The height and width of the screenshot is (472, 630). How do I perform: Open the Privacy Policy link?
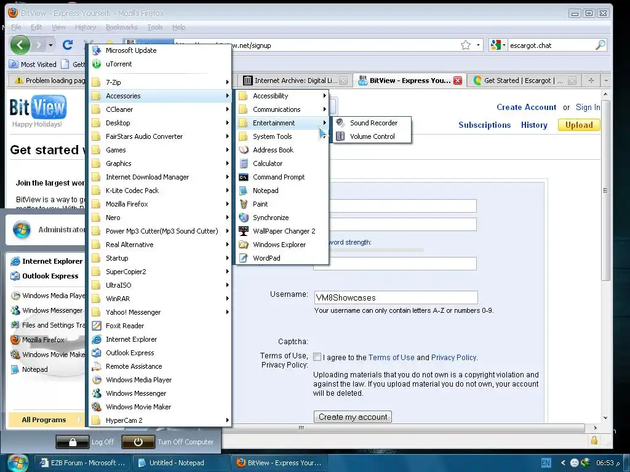453,357
